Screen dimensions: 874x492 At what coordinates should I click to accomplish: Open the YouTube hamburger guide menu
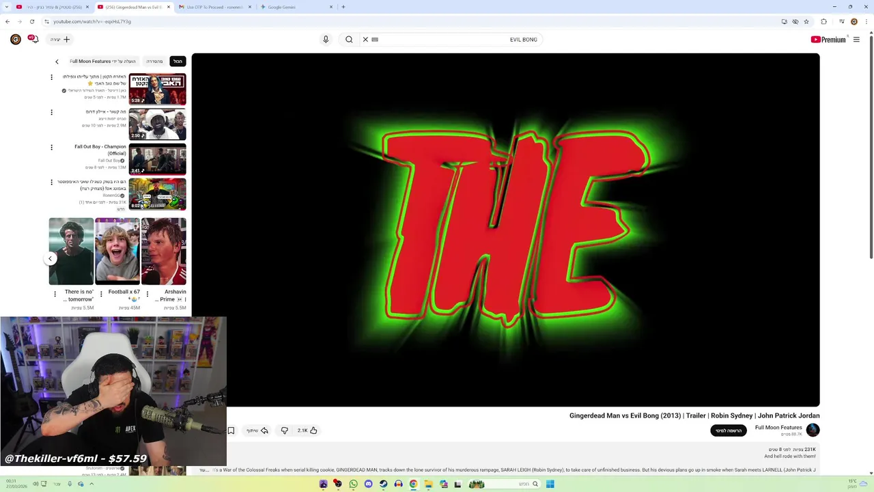pos(856,40)
